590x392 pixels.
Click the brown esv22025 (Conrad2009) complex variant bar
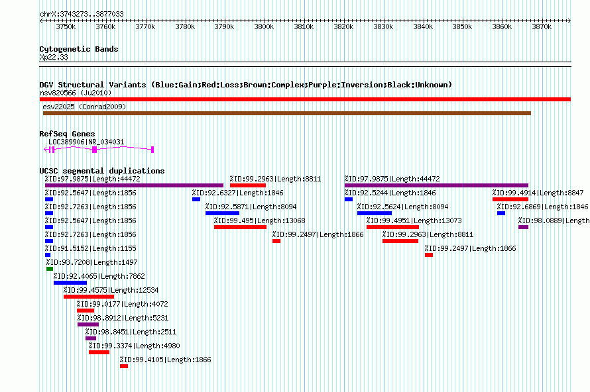point(287,113)
